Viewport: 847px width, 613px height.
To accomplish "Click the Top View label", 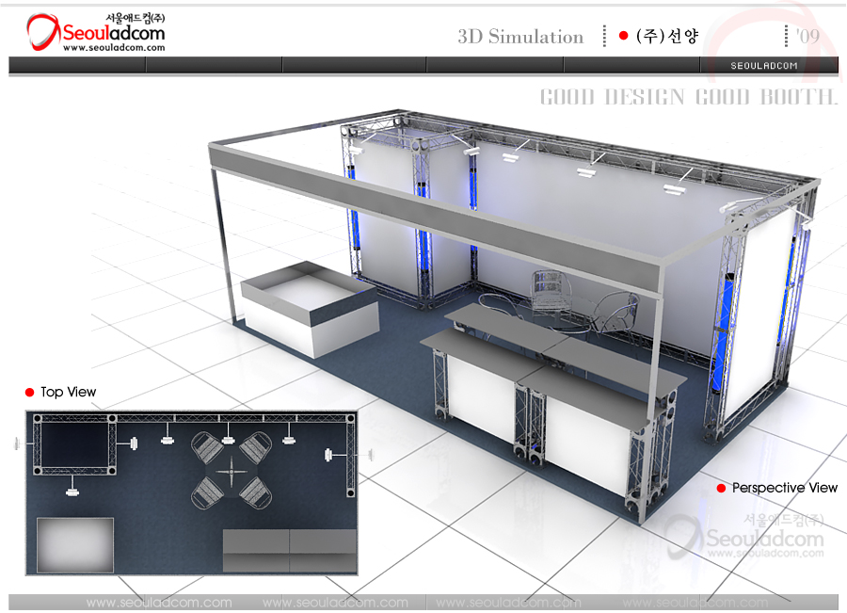I will (68, 392).
